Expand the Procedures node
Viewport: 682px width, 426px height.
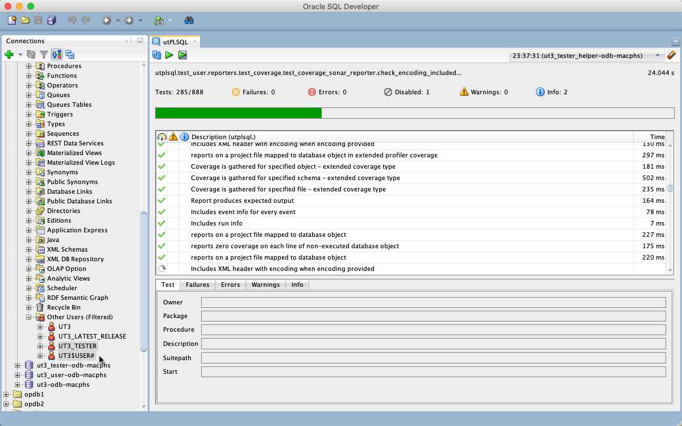tap(29, 66)
